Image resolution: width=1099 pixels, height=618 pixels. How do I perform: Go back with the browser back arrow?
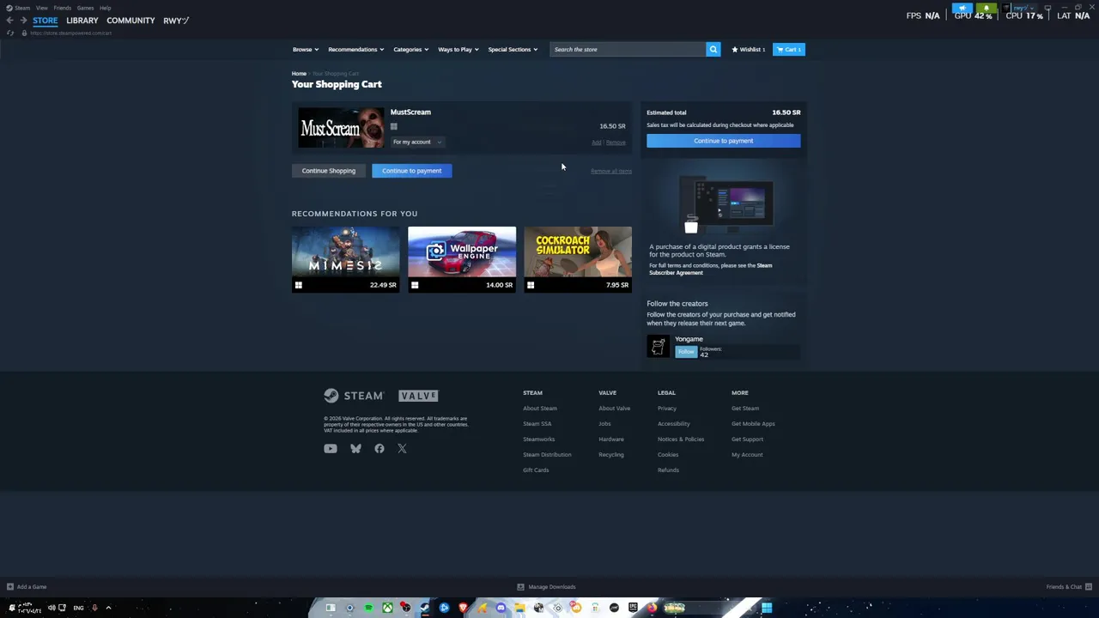coord(9,20)
